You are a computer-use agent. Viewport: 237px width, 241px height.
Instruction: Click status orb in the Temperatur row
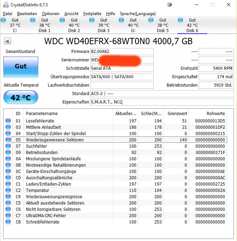[8, 190]
